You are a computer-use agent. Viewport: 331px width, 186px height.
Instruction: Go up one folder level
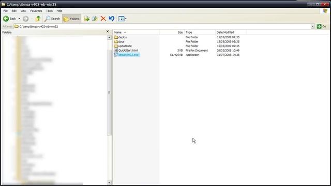(x=38, y=19)
